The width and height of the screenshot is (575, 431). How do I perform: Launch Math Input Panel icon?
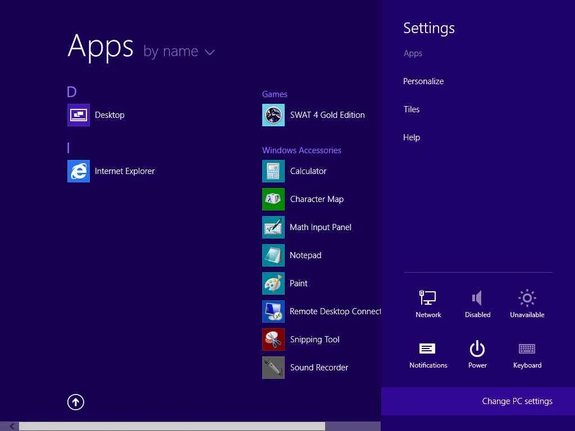273,227
